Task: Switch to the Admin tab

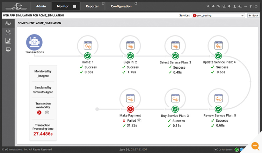Action: (x=41, y=6)
